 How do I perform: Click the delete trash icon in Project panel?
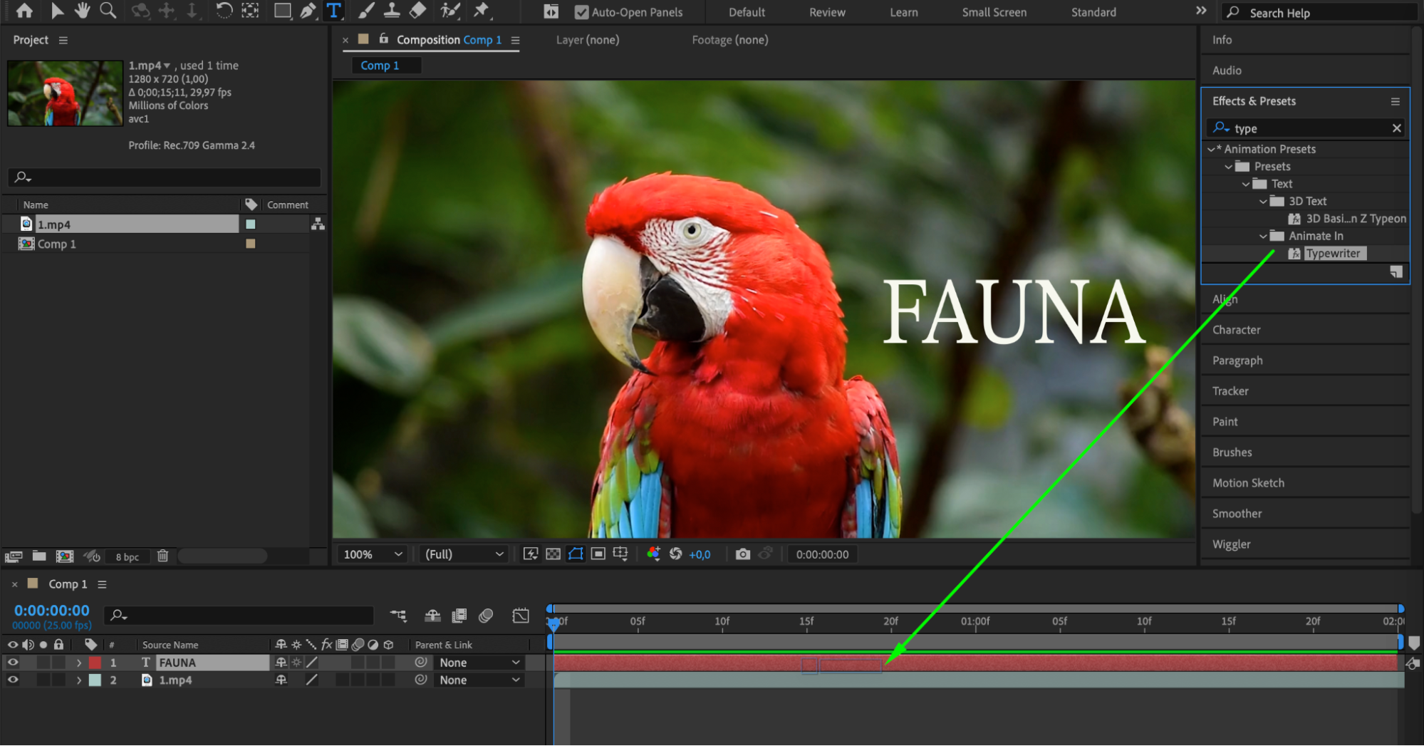pos(162,556)
